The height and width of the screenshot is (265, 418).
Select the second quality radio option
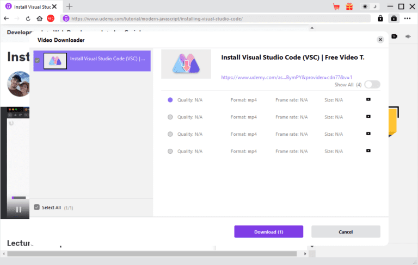(x=170, y=117)
